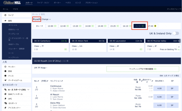182x111 pixels.
Task: Click the video stream icon on 12:40 race
Action: (x=68, y=26)
